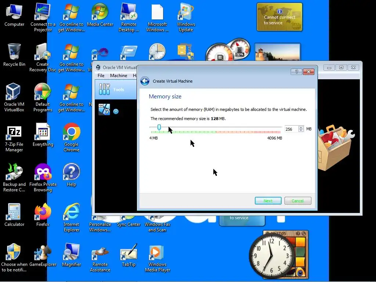This screenshot has width=376, height=282.
Task: Click the Next button in Create Virtual Machine
Action: tap(268, 201)
